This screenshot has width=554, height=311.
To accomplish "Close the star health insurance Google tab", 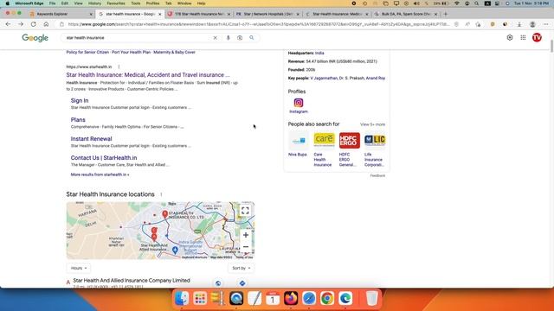I will click(x=159, y=14).
